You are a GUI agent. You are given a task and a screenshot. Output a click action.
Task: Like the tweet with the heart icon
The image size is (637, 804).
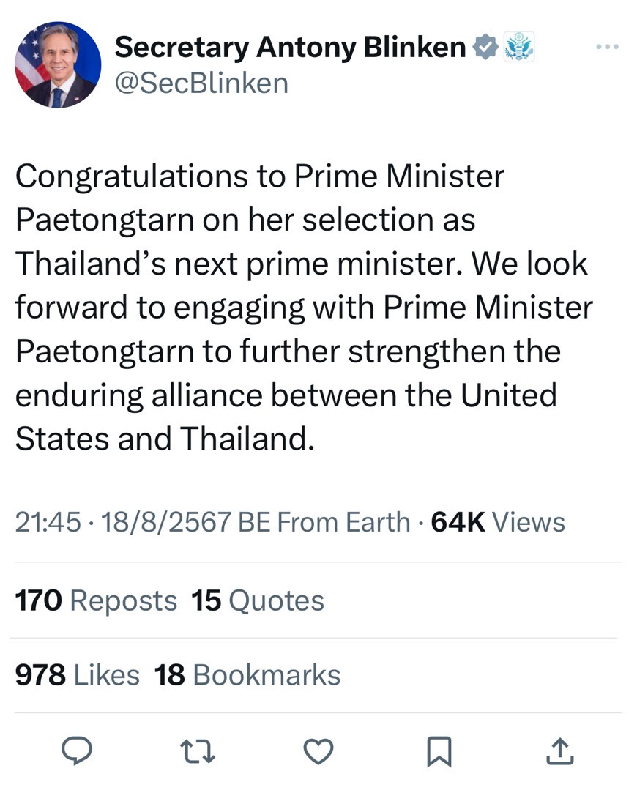pos(318,751)
